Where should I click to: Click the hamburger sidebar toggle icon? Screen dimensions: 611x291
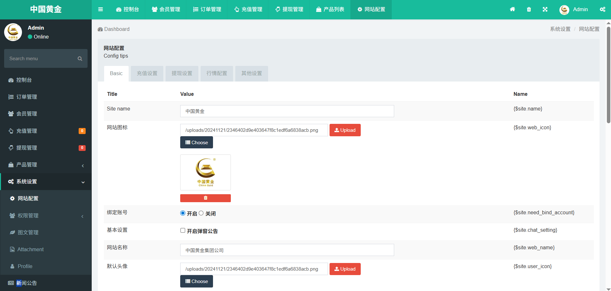pos(101,10)
